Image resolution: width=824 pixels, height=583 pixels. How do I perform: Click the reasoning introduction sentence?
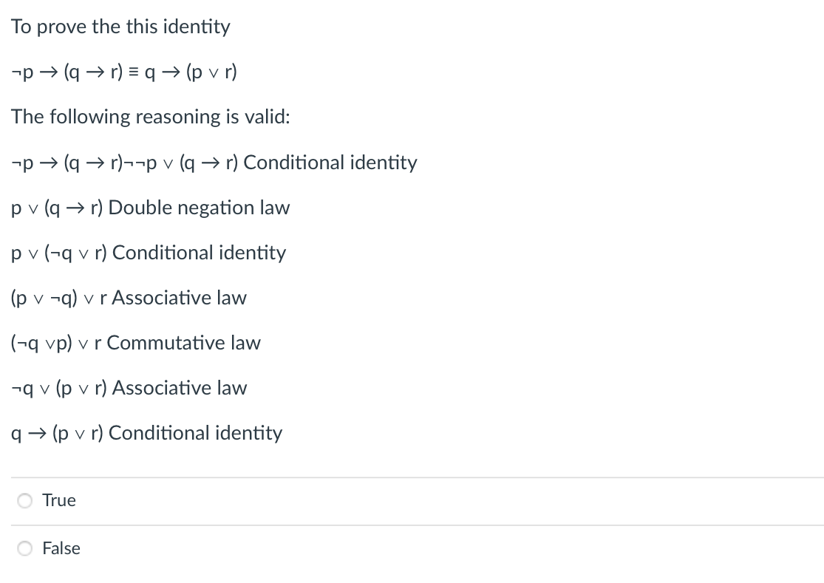[150, 117]
